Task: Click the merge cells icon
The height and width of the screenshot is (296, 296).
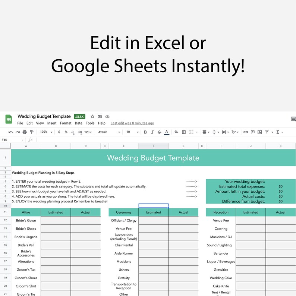Action: [x=191, y=132]
